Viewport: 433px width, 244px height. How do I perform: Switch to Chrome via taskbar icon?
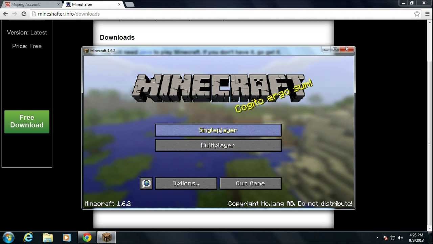[87, 238]
